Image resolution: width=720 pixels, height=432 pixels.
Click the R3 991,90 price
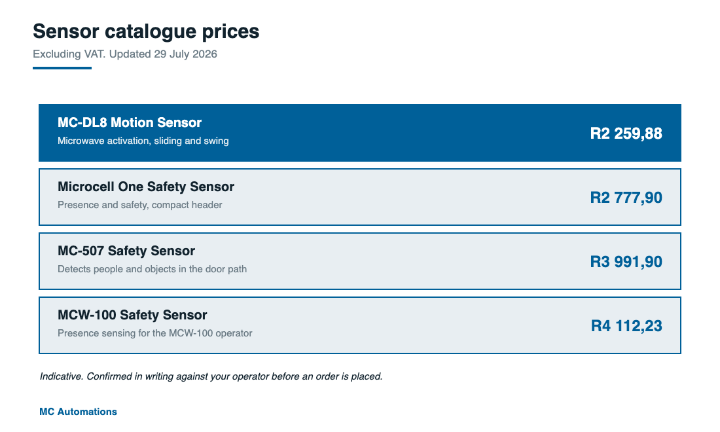(x=626, y=262)
